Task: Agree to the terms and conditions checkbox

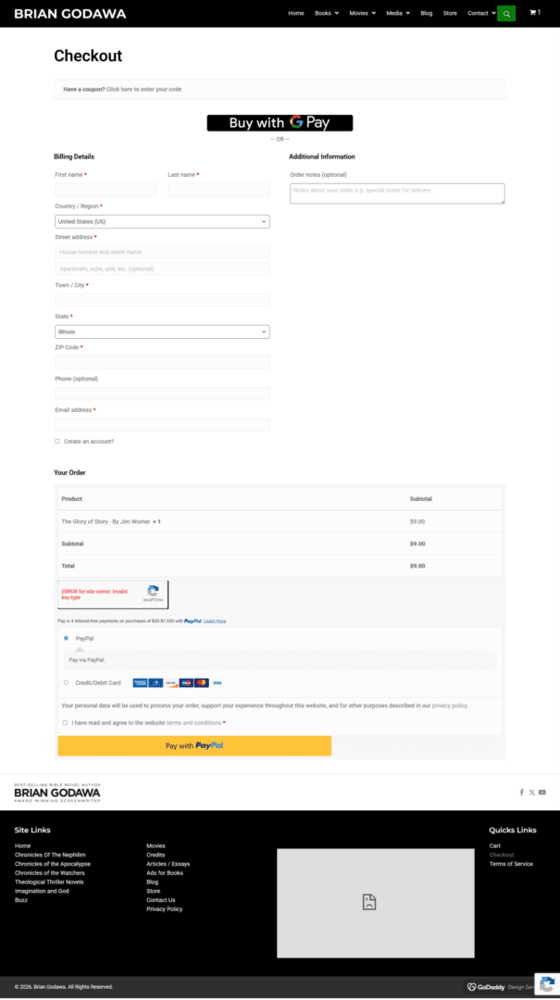Action: coord(65,722)
